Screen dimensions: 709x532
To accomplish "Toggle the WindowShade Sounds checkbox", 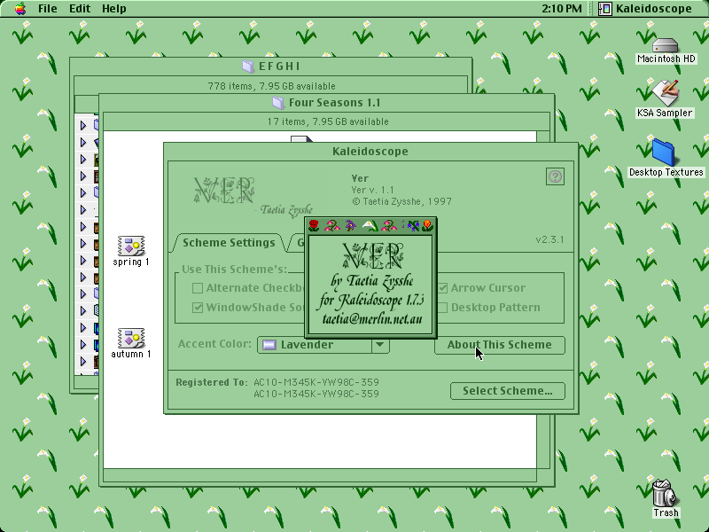I will (x=198, y=308).
